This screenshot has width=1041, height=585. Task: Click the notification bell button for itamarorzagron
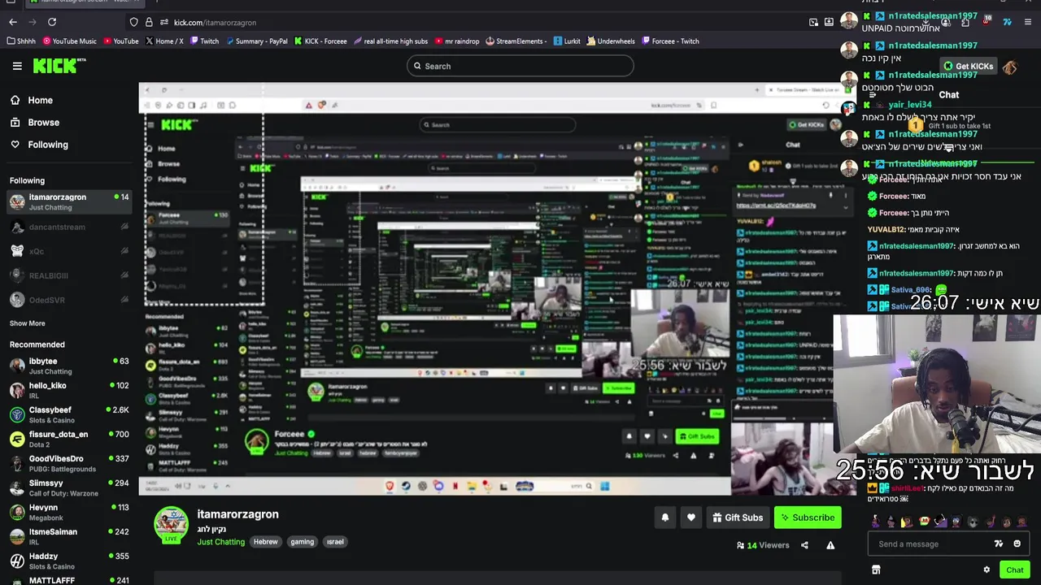(x=665, y=518)
